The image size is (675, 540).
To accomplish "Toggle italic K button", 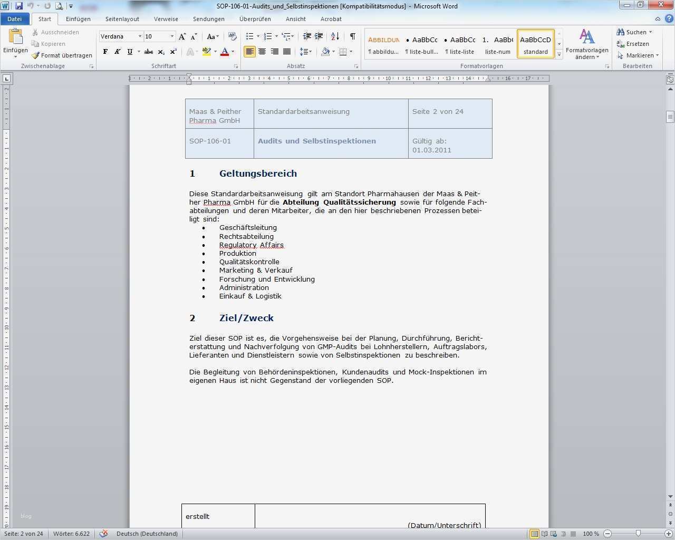I will click(117, 52).
